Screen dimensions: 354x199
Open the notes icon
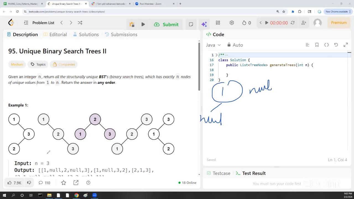click(191, 24)
